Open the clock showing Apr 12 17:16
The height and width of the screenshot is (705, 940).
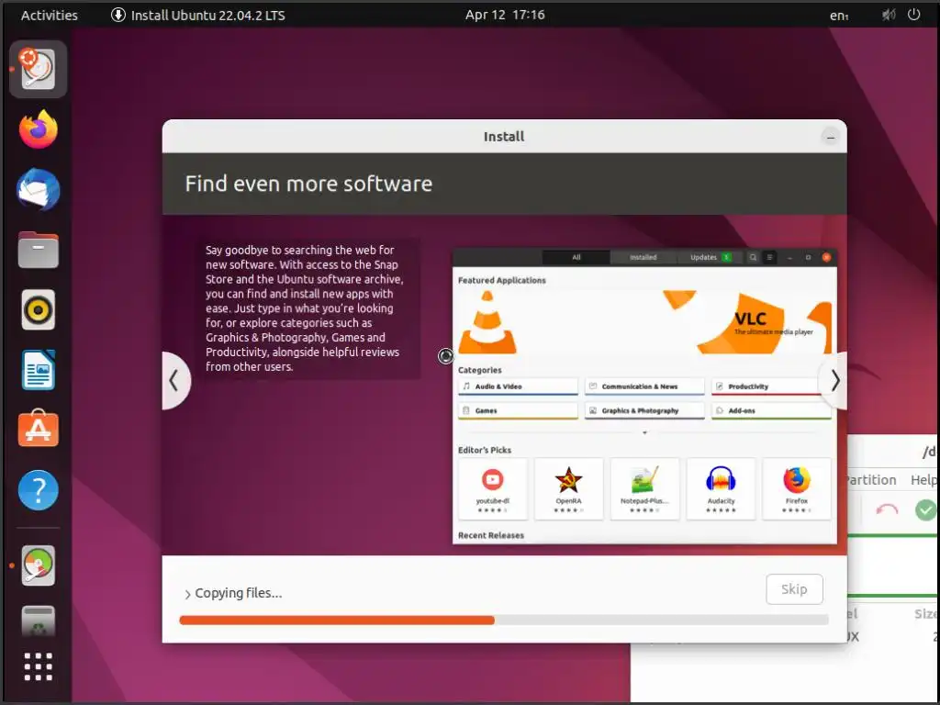(x=505, y=15)
